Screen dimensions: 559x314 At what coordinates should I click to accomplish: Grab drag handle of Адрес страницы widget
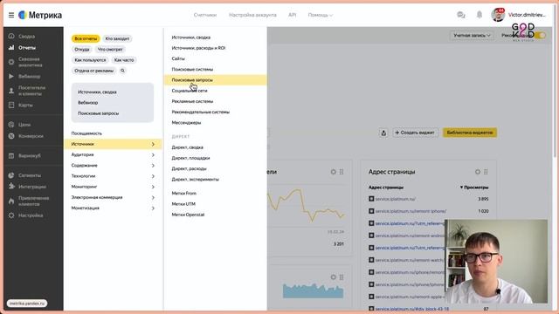click(486, 172)
